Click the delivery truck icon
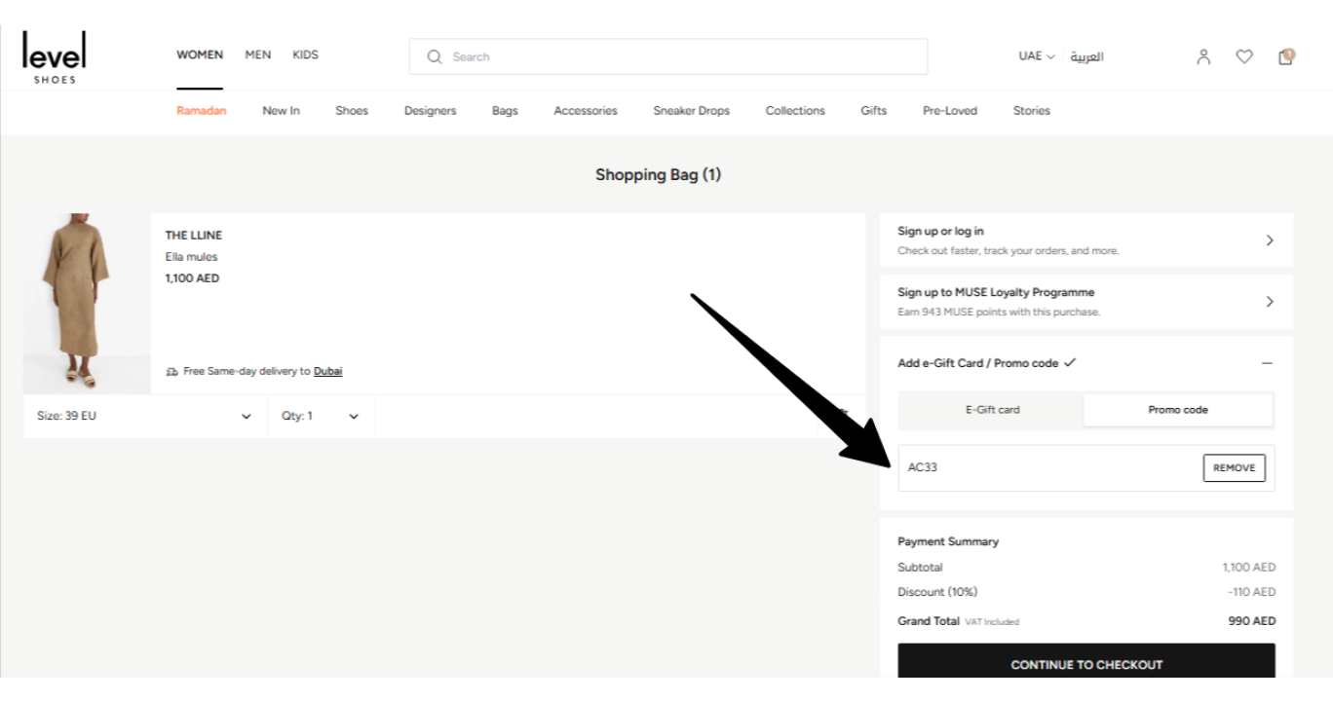The width and height of the screenshot is (1333, 701). (171, 371)
